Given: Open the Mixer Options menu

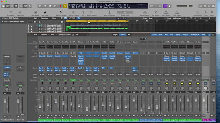Looking at the screenshot, I should [45, 35].
